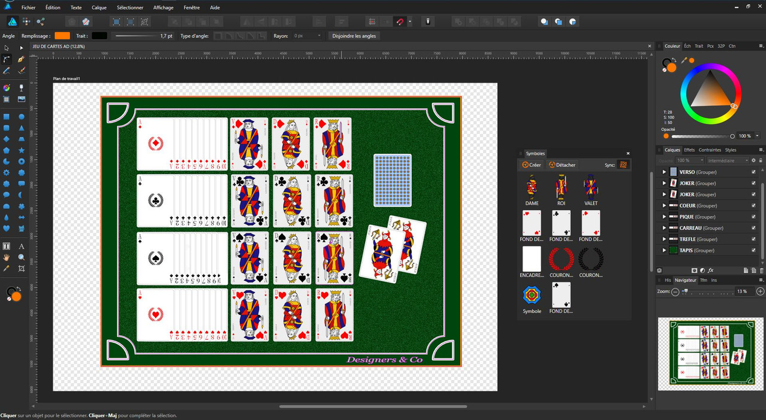Uncheck visibility of the TAPIS layer
766x420 pixels.
(x=753, y=251)
